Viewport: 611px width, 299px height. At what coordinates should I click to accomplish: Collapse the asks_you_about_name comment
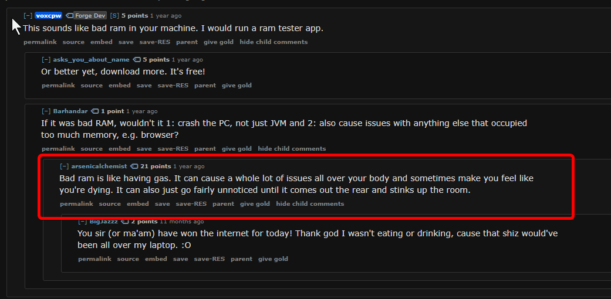coord(46,60)
